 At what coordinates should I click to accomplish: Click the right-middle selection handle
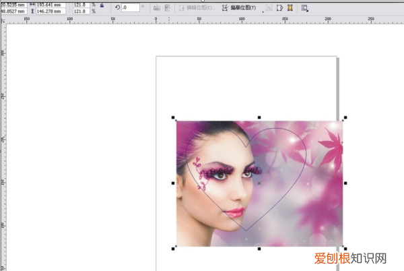coord(345,183)
